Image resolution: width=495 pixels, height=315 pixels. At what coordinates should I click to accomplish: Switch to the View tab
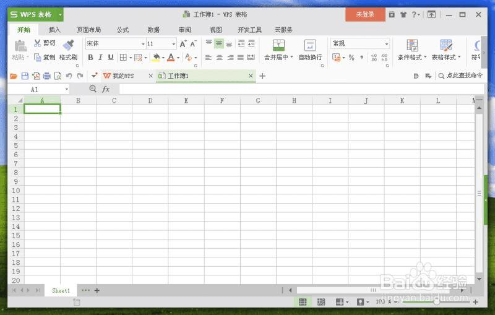(215, 30)
